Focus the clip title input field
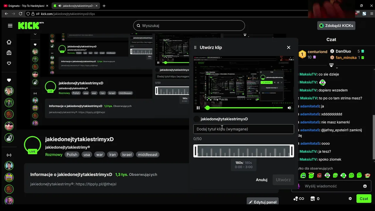Viewport: 375px width, 211px height. click(x=243, y=129)
